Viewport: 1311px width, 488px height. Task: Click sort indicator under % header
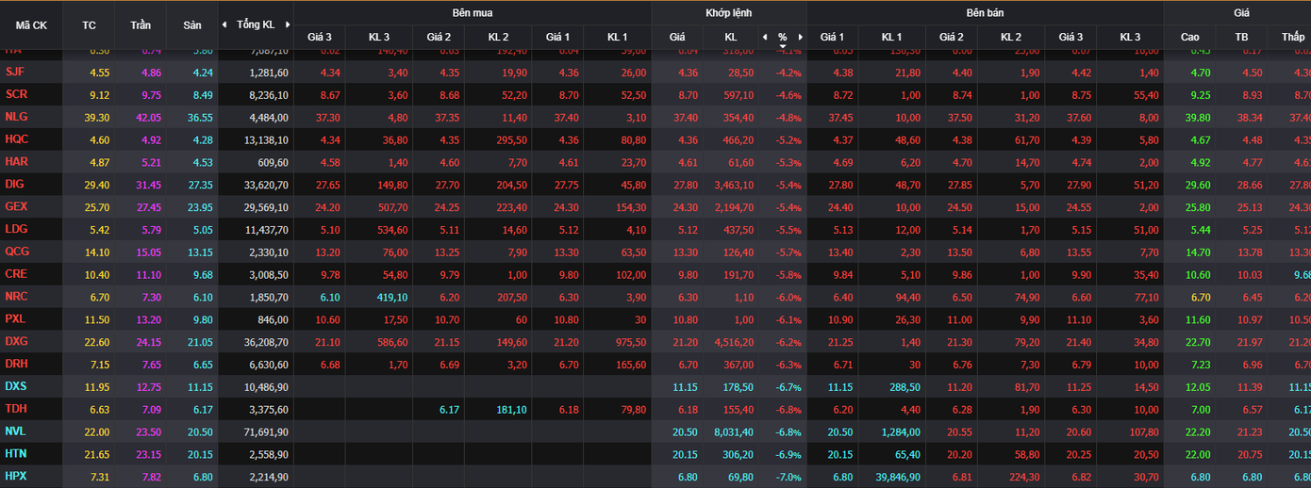[x=783, y=46]
